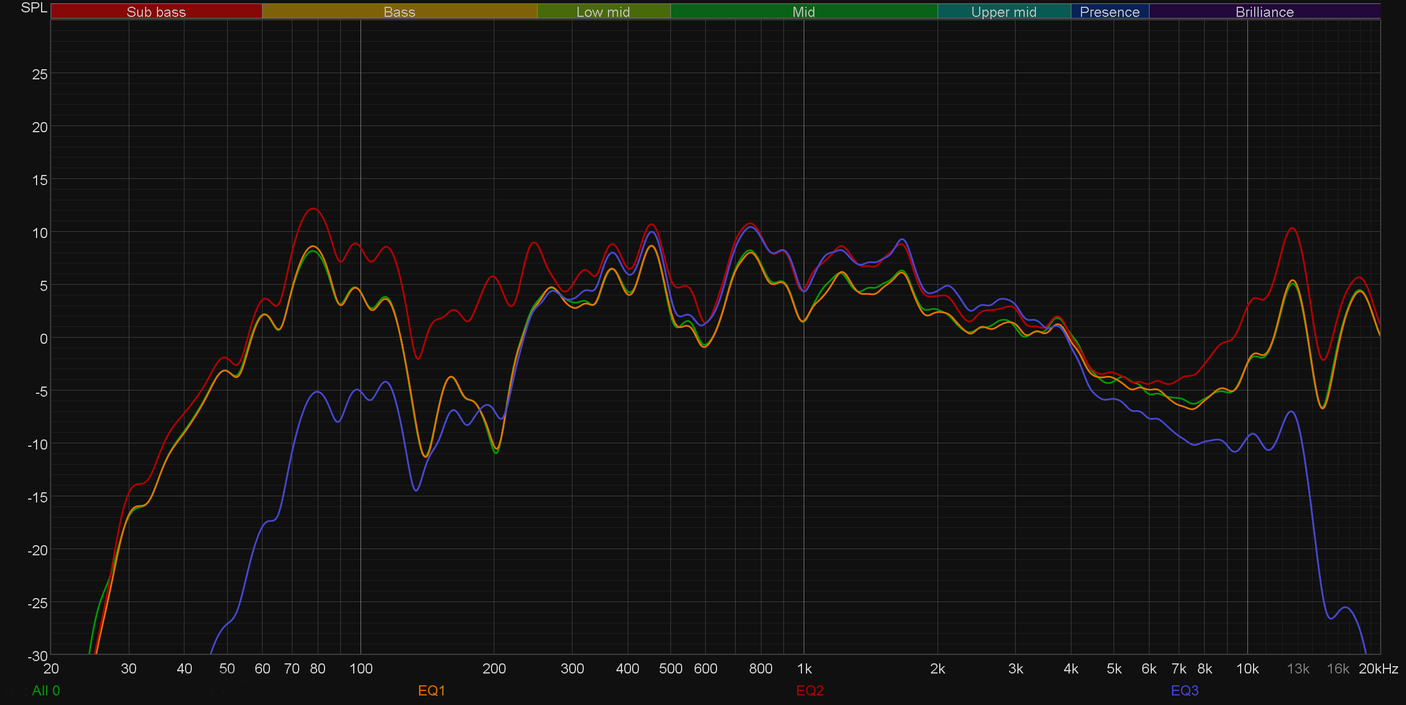This screenshot has width=1406, height=705.
Task: Click the 'Presence' band header
Action: (1109, 12)
